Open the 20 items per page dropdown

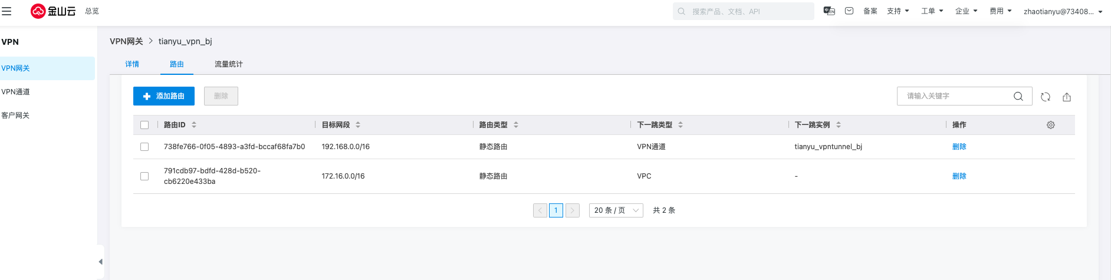coord(616,210)
